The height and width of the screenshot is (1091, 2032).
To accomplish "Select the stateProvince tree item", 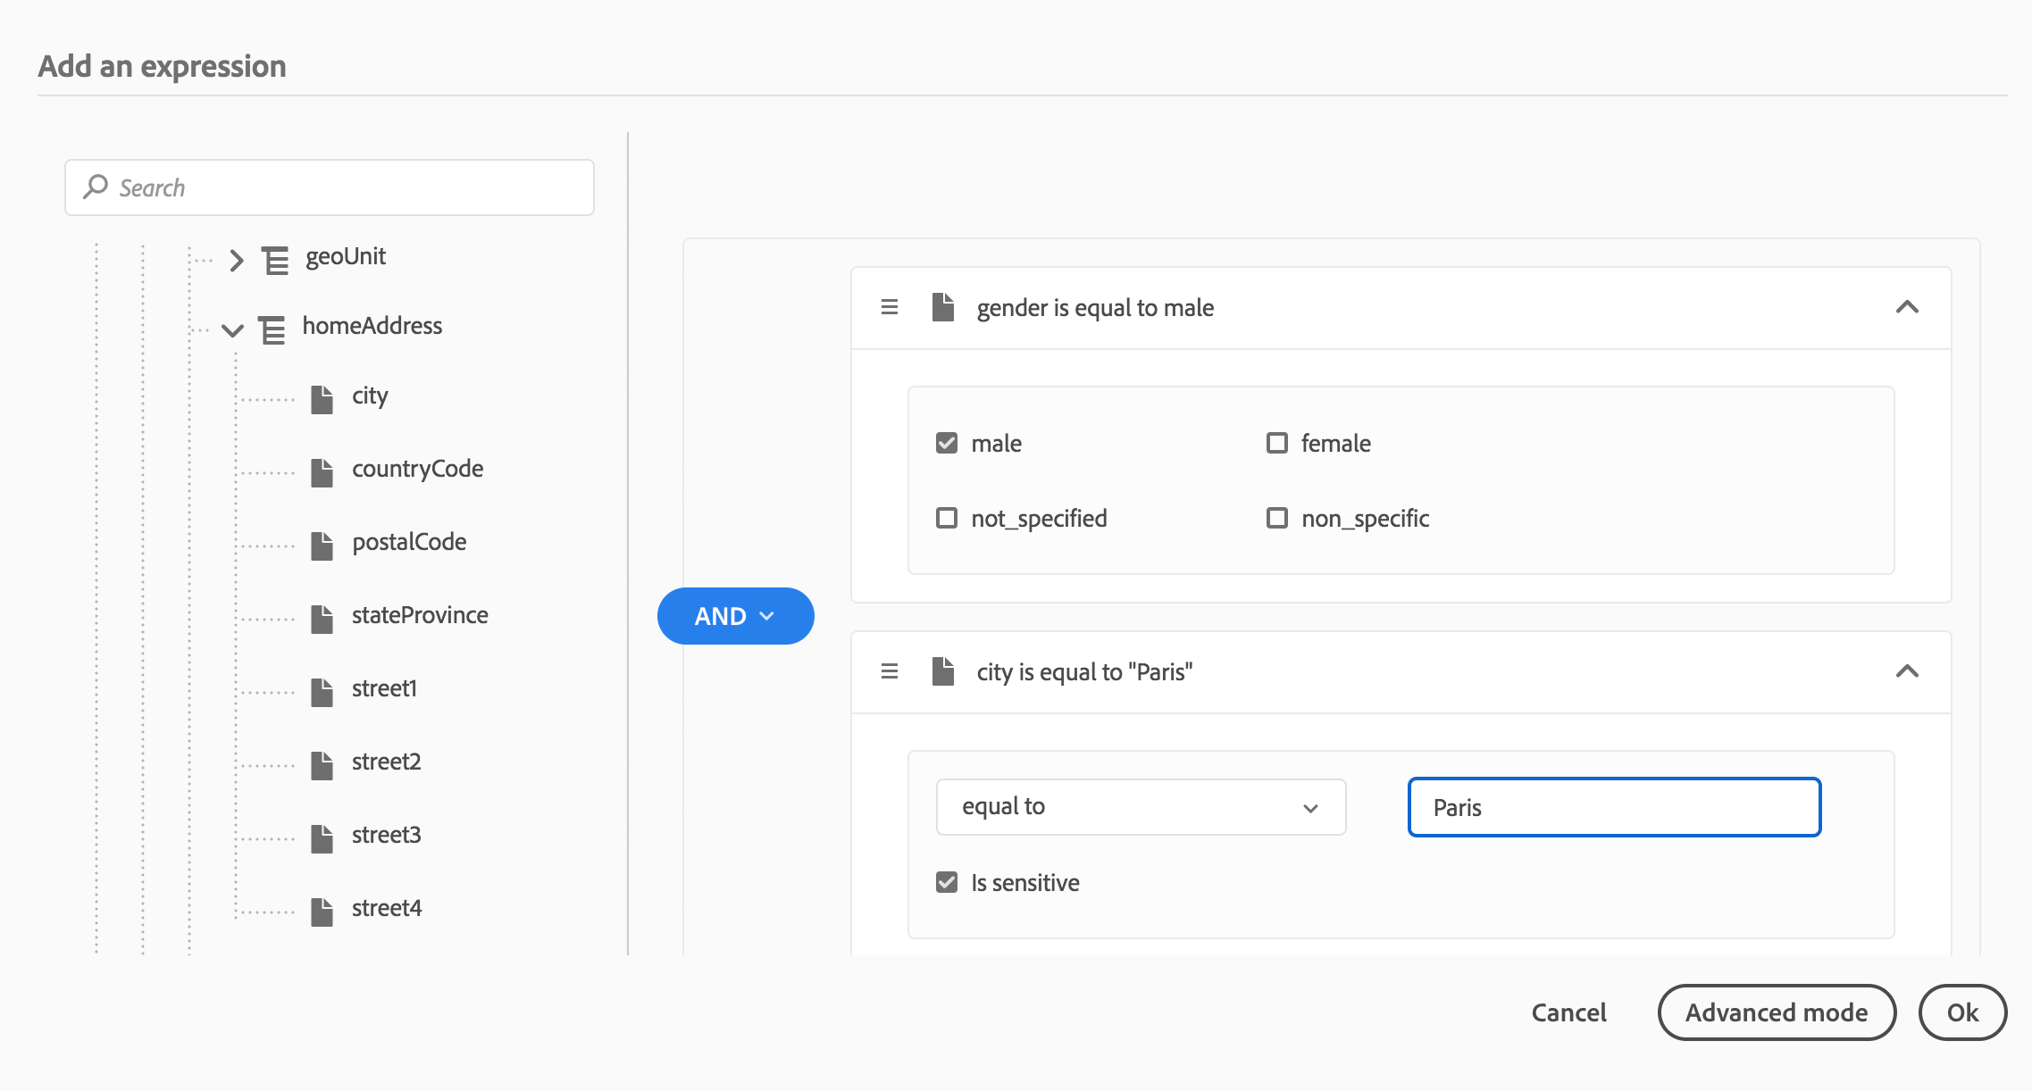I will click(420, 615).
